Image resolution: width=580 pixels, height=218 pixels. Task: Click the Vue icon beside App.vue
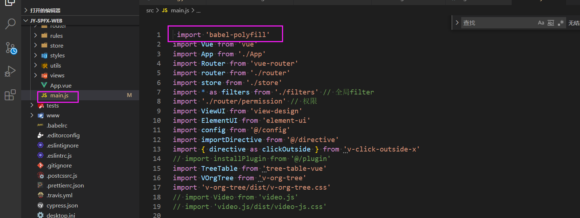[x=44, y=85]
